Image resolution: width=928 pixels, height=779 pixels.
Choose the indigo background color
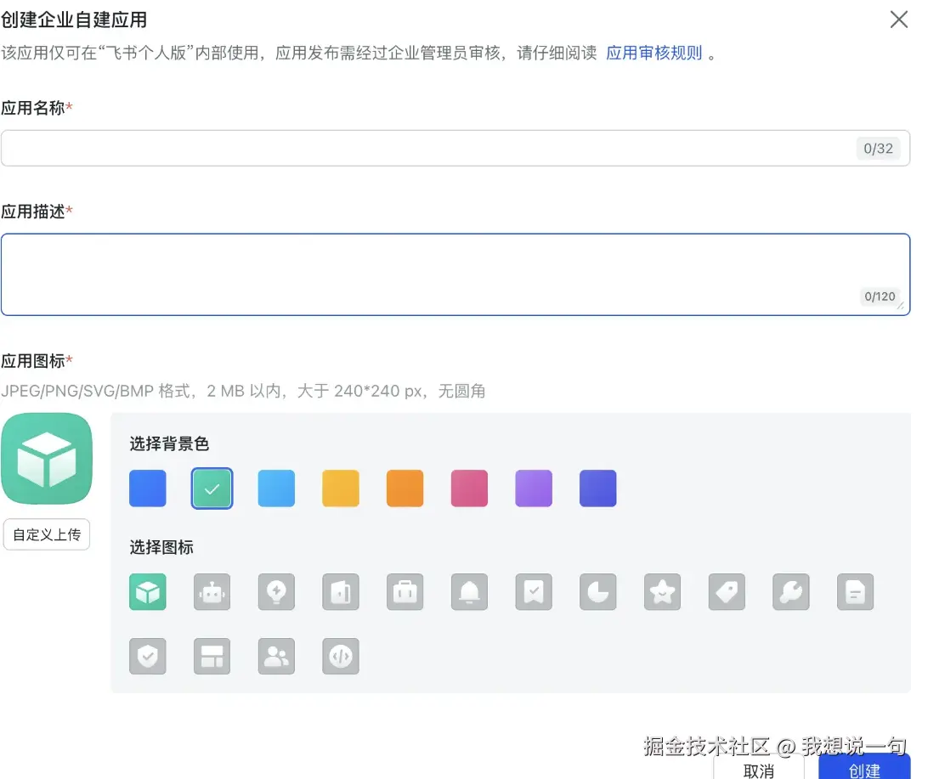point(597,488)
